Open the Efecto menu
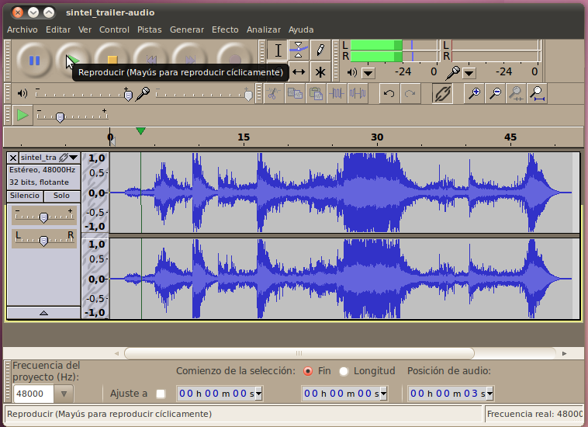 [x=225, y=30]
